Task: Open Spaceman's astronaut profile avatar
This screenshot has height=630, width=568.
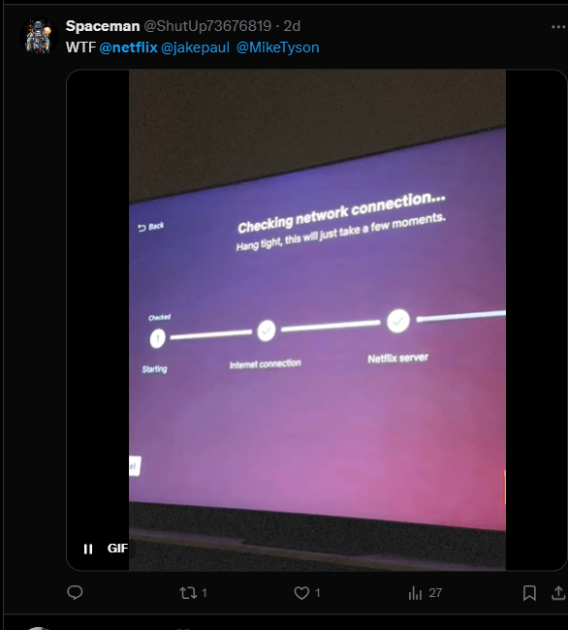Action: 39,36
